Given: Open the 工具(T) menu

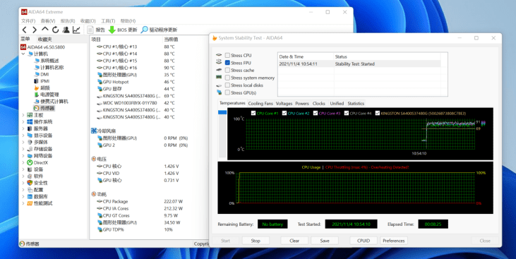Looking at the screenshot, I should (x=108, y=20).
